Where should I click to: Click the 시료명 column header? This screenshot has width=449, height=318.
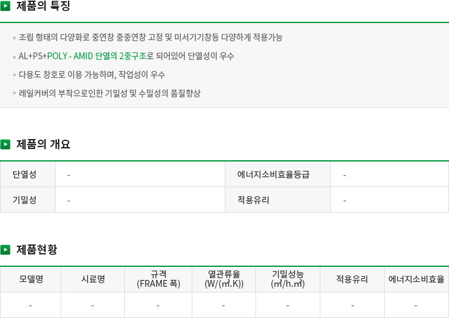click(x=93, y=279)
